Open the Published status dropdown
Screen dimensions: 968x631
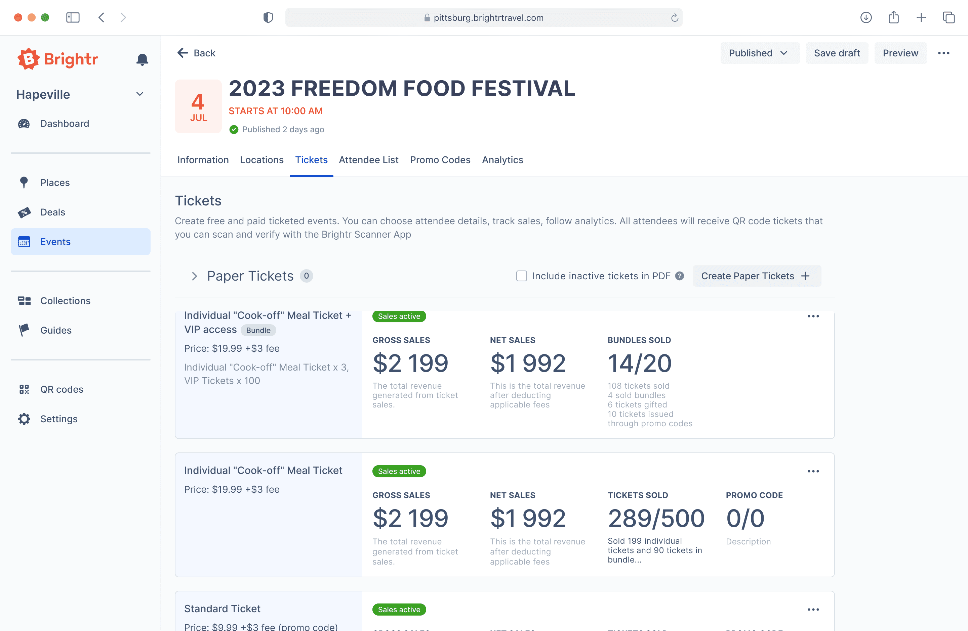(x=759, y=53)
